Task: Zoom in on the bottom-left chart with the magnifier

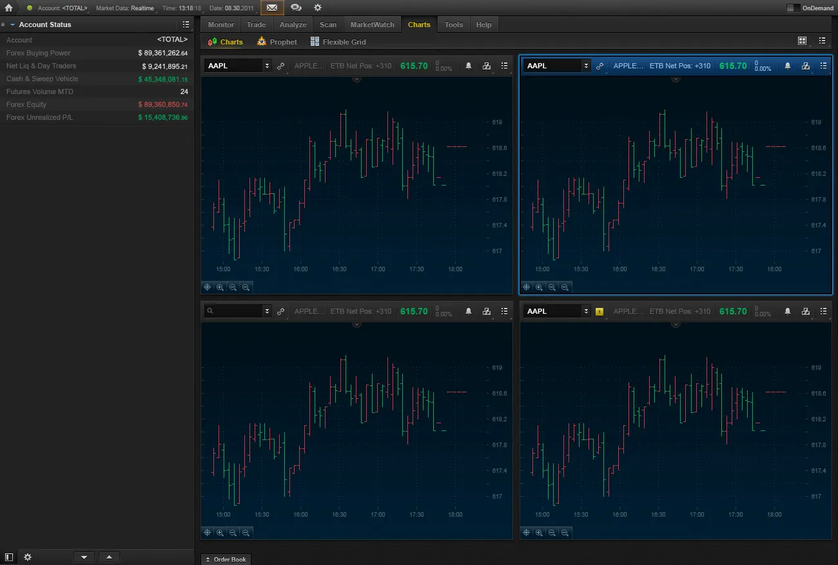Action: point(220,533)
